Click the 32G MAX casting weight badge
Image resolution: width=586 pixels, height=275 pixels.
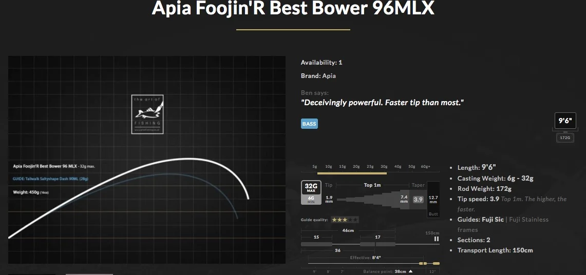311,188
